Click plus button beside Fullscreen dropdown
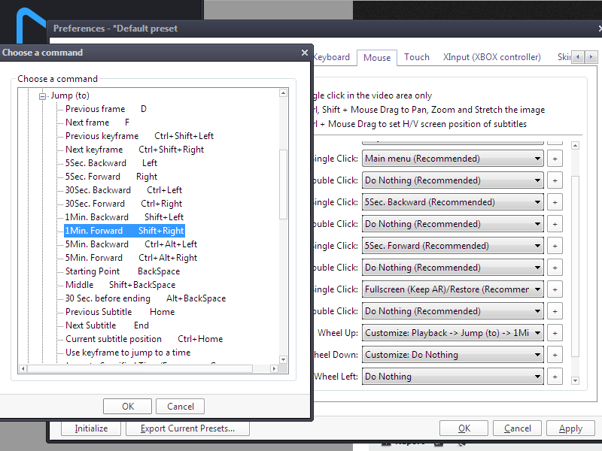 click(x=555, y=289)
